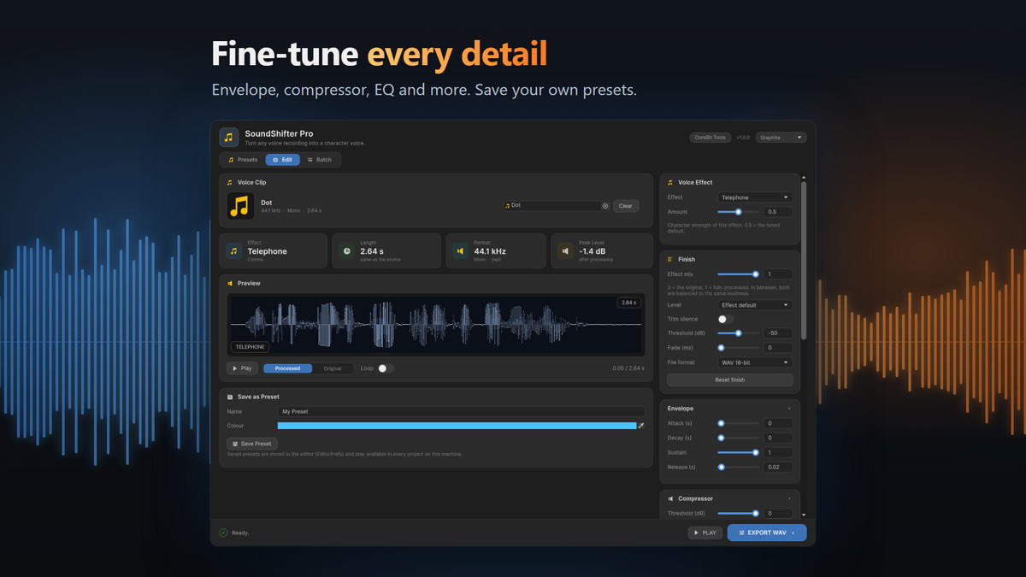
Task: Click the Voice Clip header note icon
Action: click(x=229, y=182)
